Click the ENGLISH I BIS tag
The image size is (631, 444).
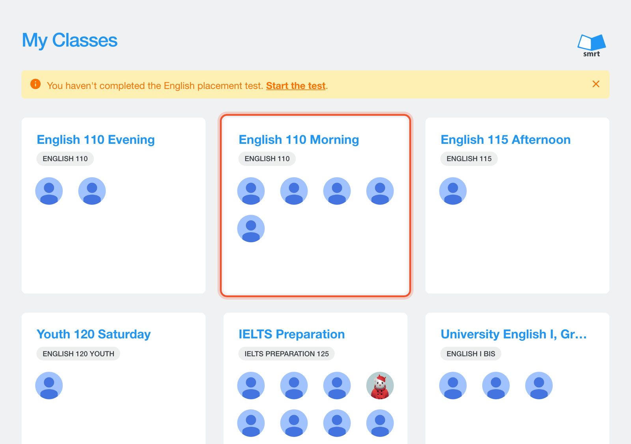pyautogui.click(x=471, y=354)
